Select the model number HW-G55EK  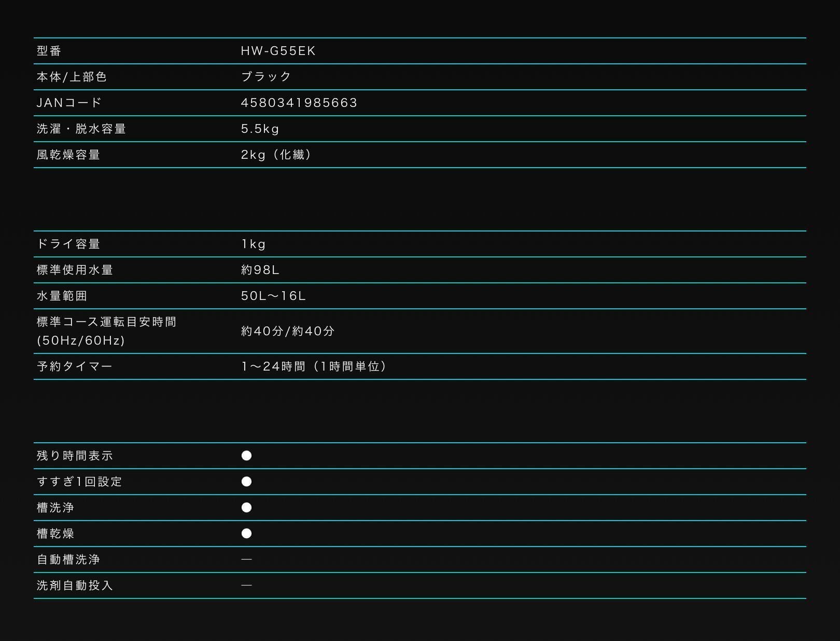click(x=278, y=51)
